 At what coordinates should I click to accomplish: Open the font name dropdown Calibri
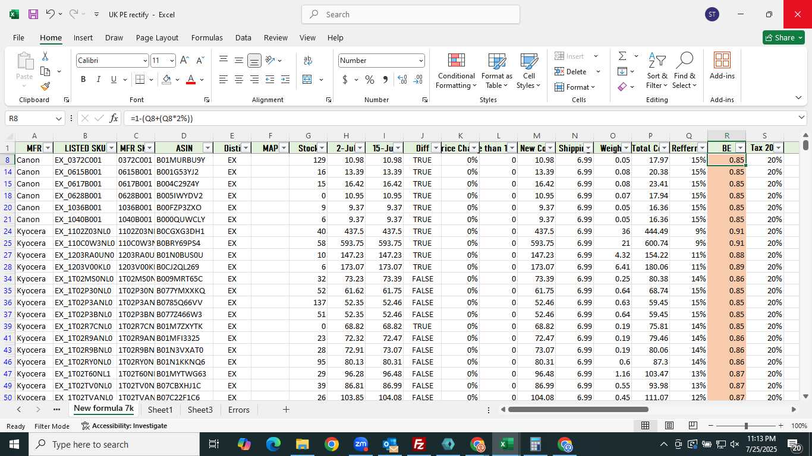click(144, 61)
